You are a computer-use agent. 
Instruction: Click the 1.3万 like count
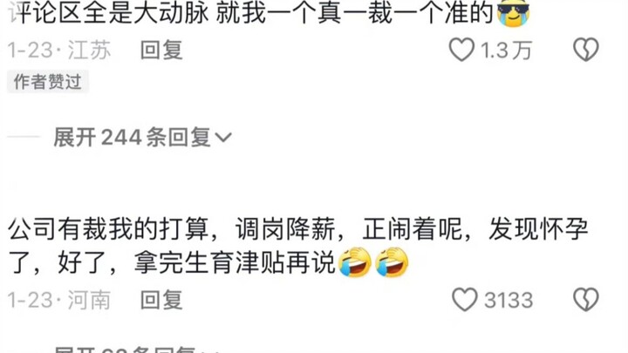coord(506,51)
